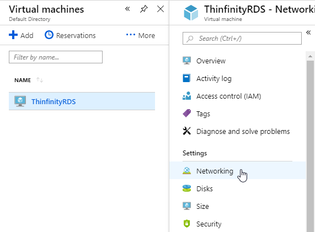The width and height of the screenshot is (315, 232).
Task: Open the Activity log menu item
Action: tap(214, 78)
